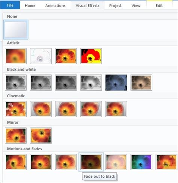Image resolution: width=178 pixels, height=183 pixels.
Task: Select first effect in Motions and Fades
Action: click(x=16, y=162)
